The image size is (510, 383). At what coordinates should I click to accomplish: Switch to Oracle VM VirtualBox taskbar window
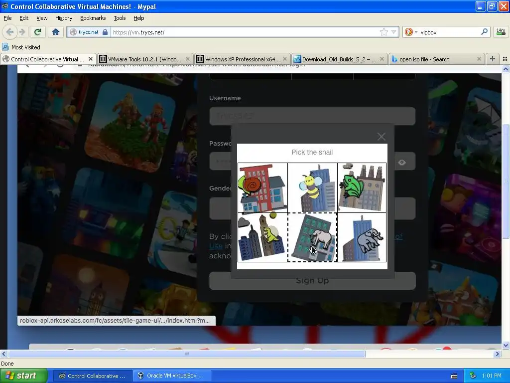click(x=172, y=376)
